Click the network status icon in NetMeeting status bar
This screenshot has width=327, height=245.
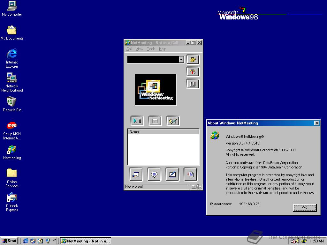pos(199,187)
